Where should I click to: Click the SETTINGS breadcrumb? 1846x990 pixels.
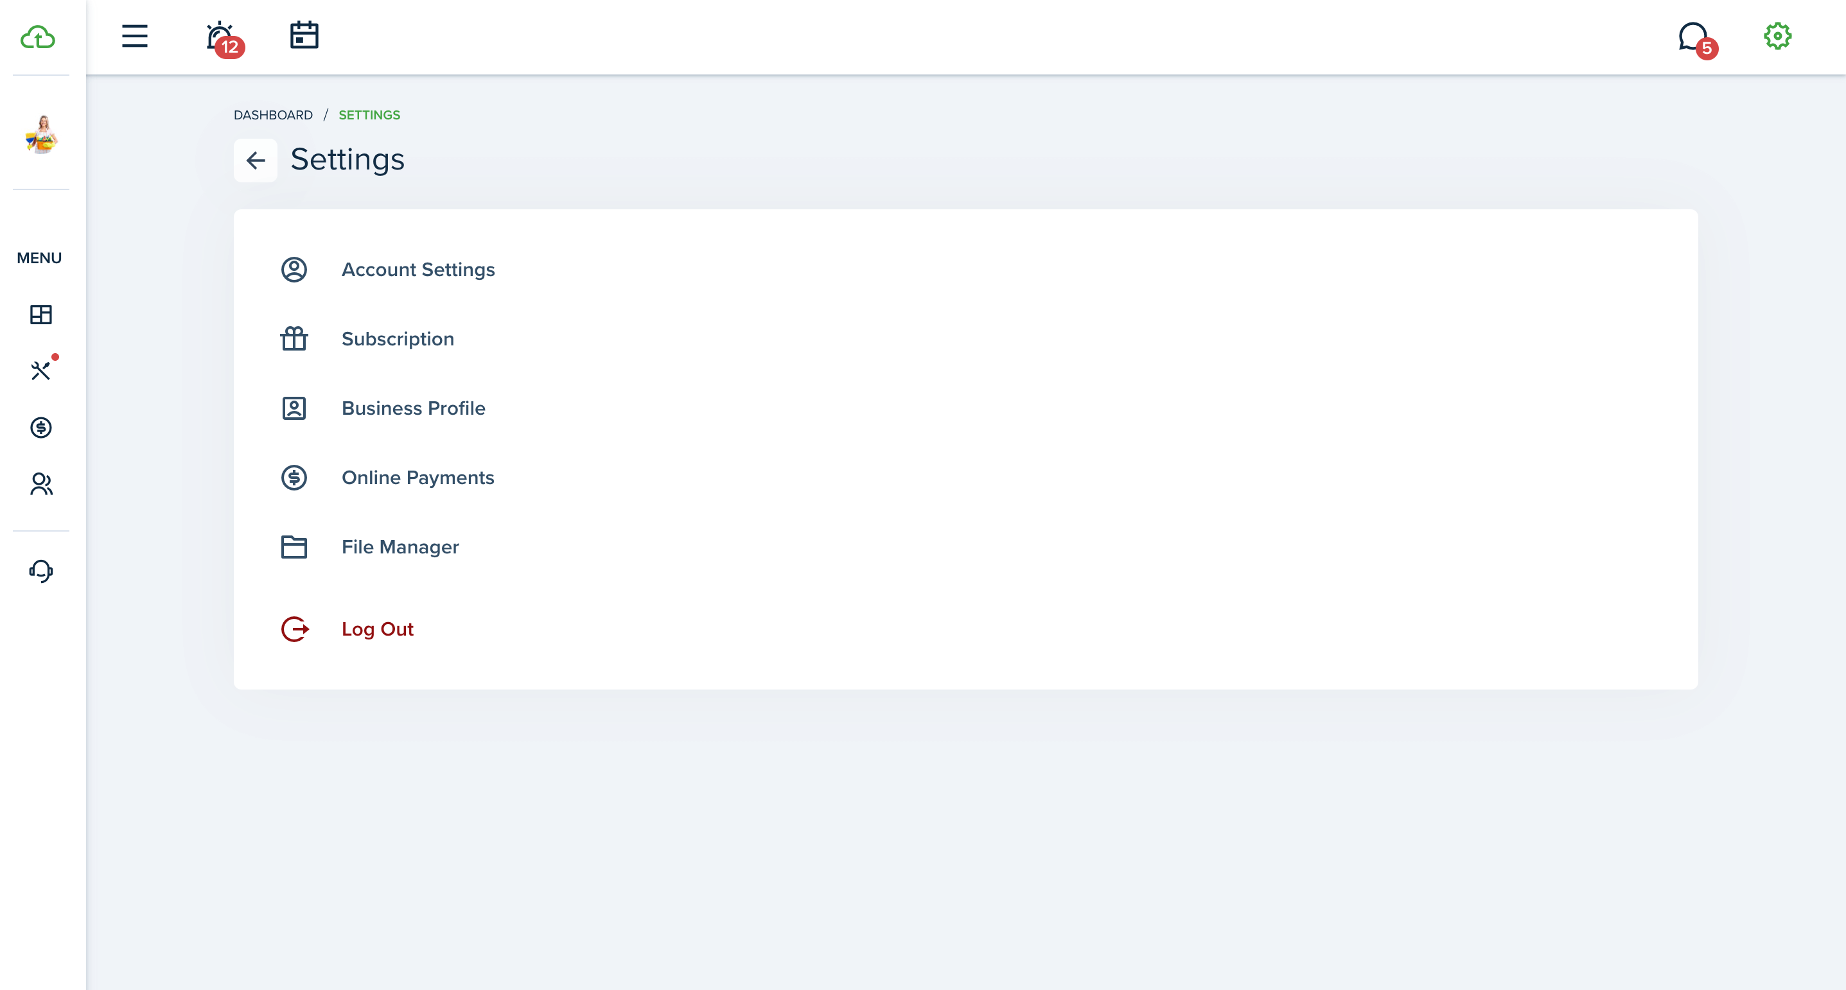369,116
